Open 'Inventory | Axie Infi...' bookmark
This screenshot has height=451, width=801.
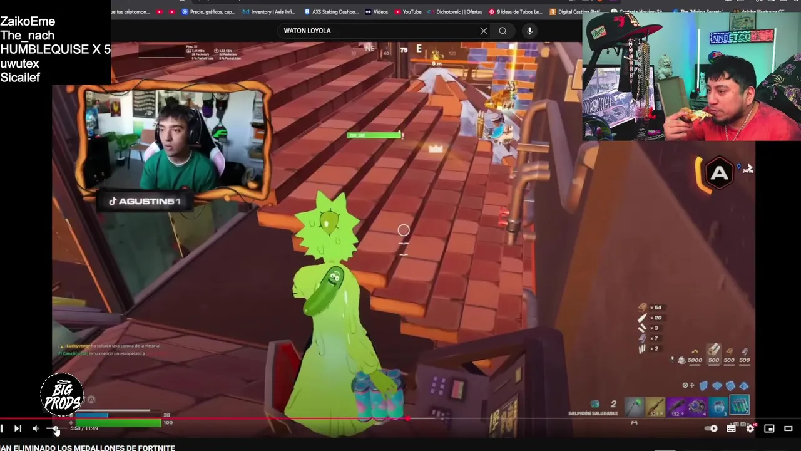click(x=269, y=11)
